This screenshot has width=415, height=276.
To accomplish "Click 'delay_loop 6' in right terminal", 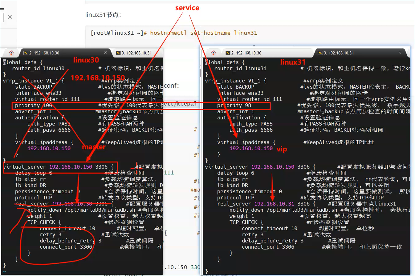I will [236, 173].
